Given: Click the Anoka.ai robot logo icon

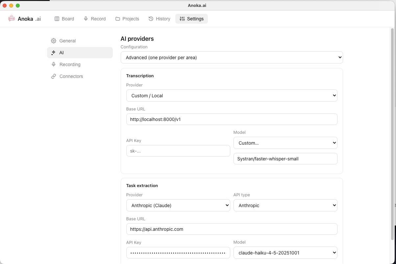Looking at the screenshot, I should click(12, 19).
